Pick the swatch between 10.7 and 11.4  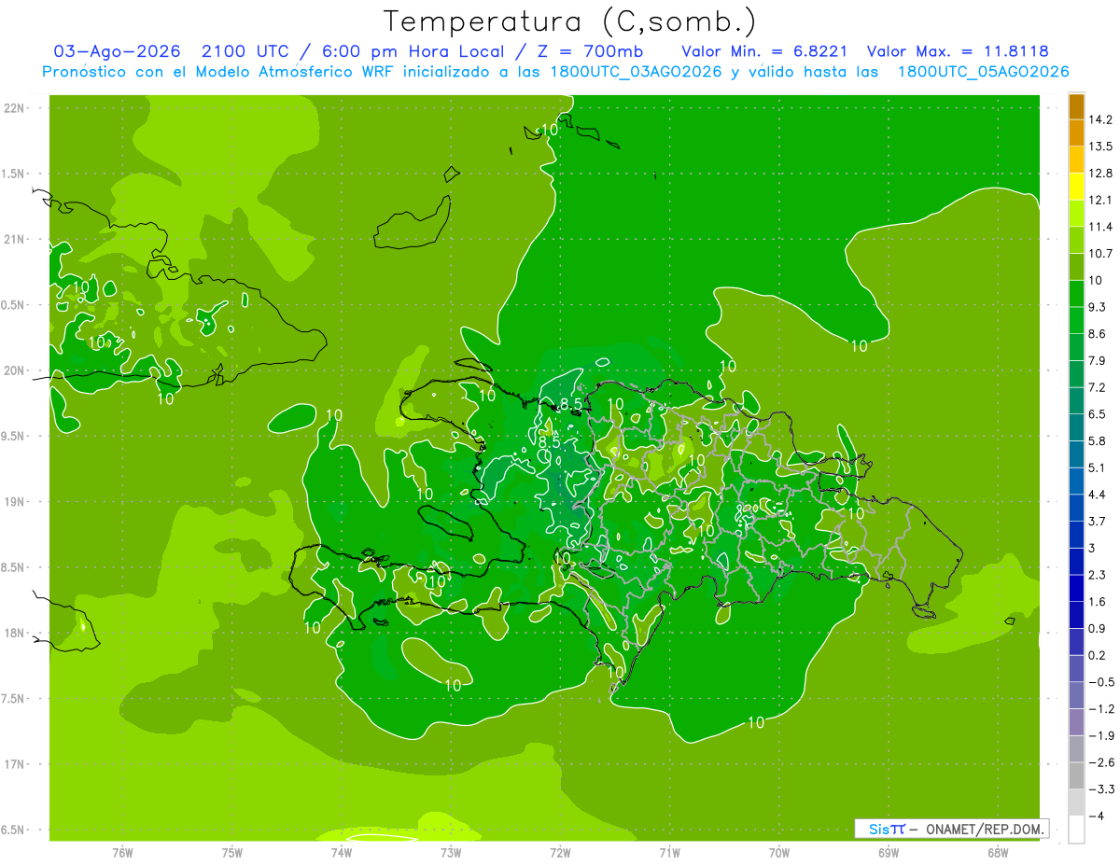coord(1076,241)
